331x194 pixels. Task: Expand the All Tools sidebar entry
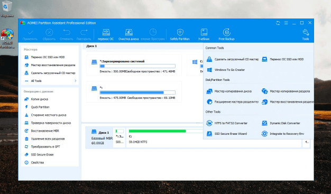pyautogui.click(x=50, y=81)
